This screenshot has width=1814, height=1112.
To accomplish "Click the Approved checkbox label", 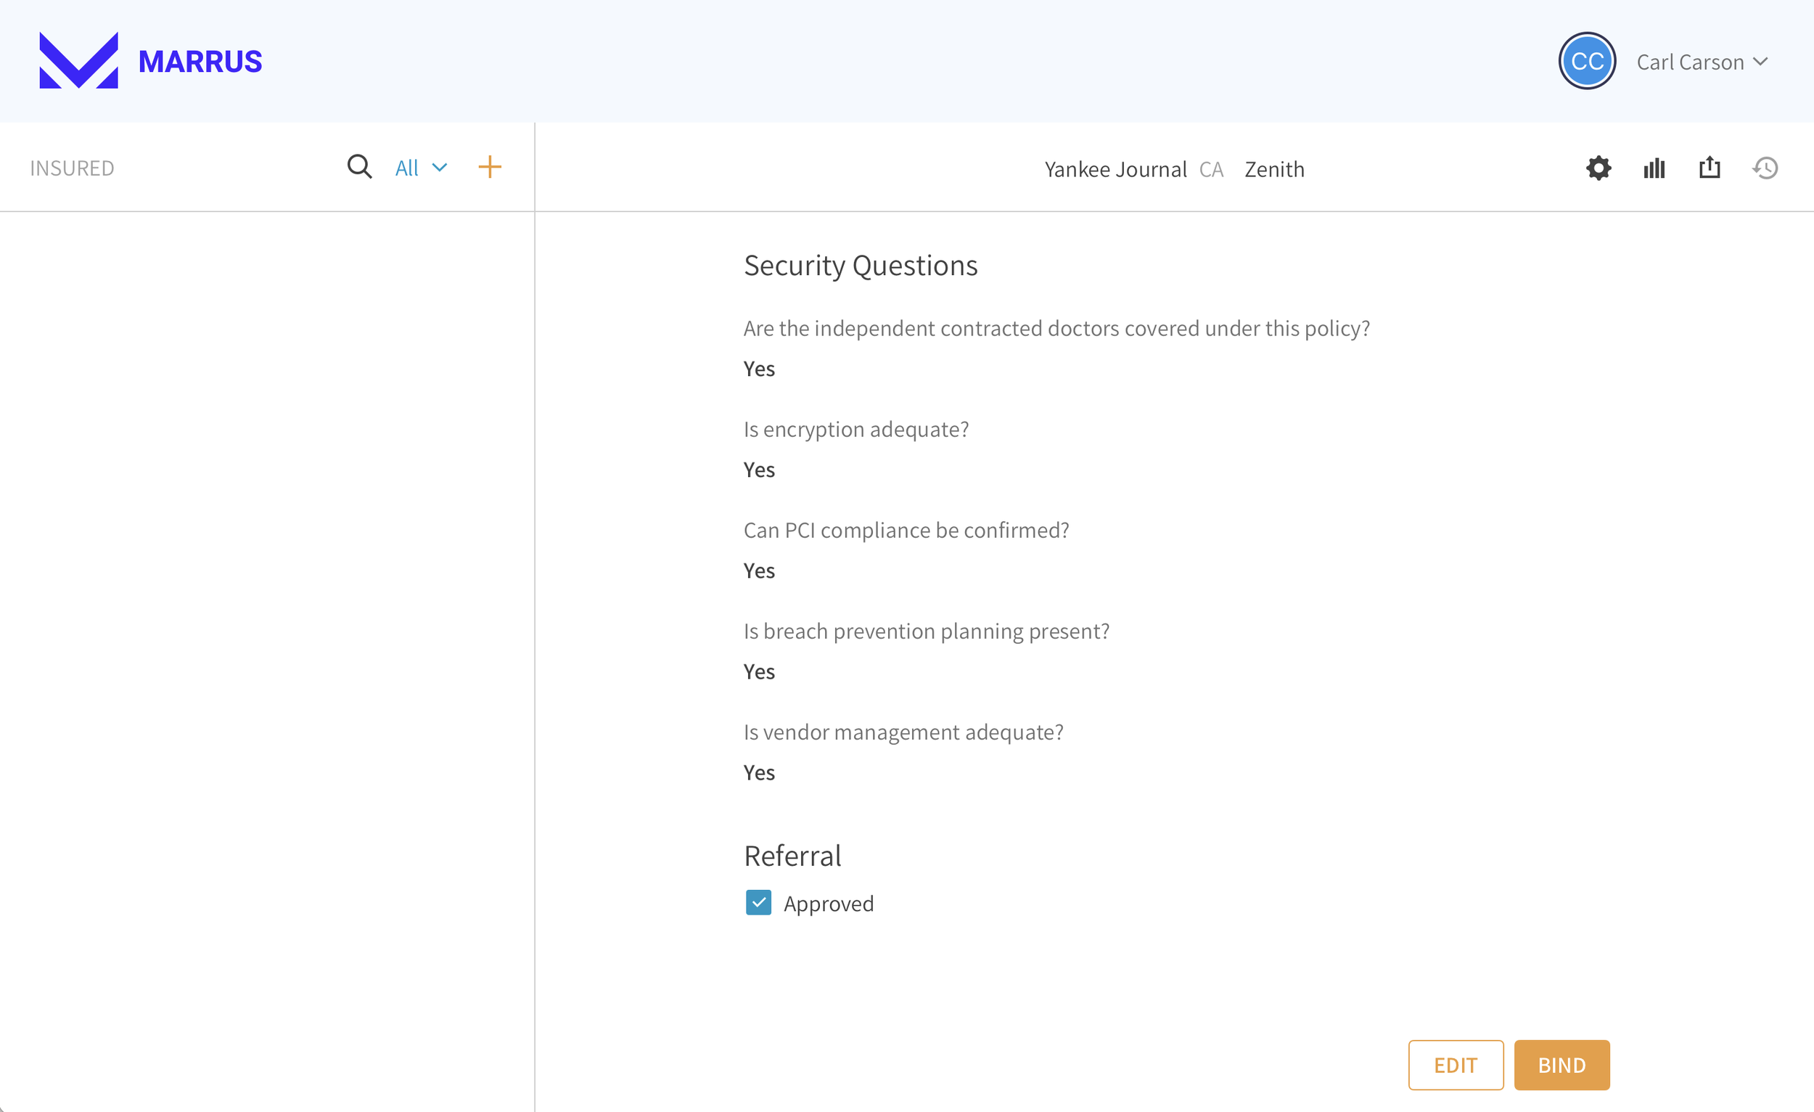I will (828, 904).
